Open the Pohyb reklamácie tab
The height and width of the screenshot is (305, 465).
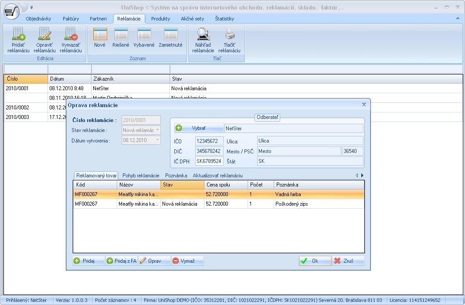[140, 175]
